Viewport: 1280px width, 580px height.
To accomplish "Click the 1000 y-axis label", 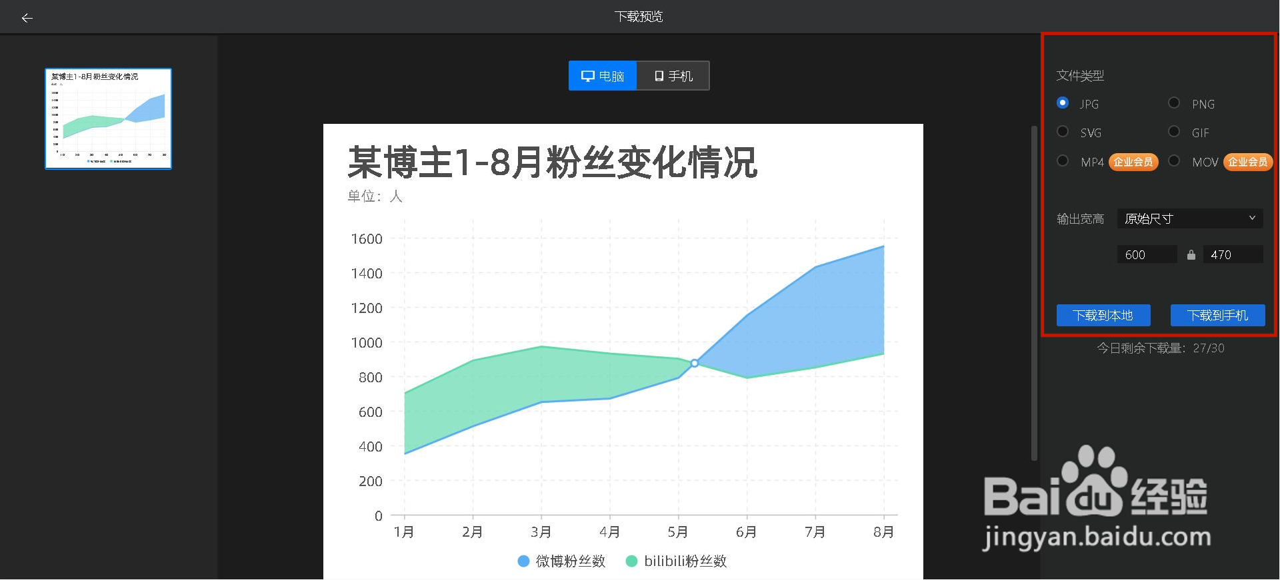I will pos(367,343).
